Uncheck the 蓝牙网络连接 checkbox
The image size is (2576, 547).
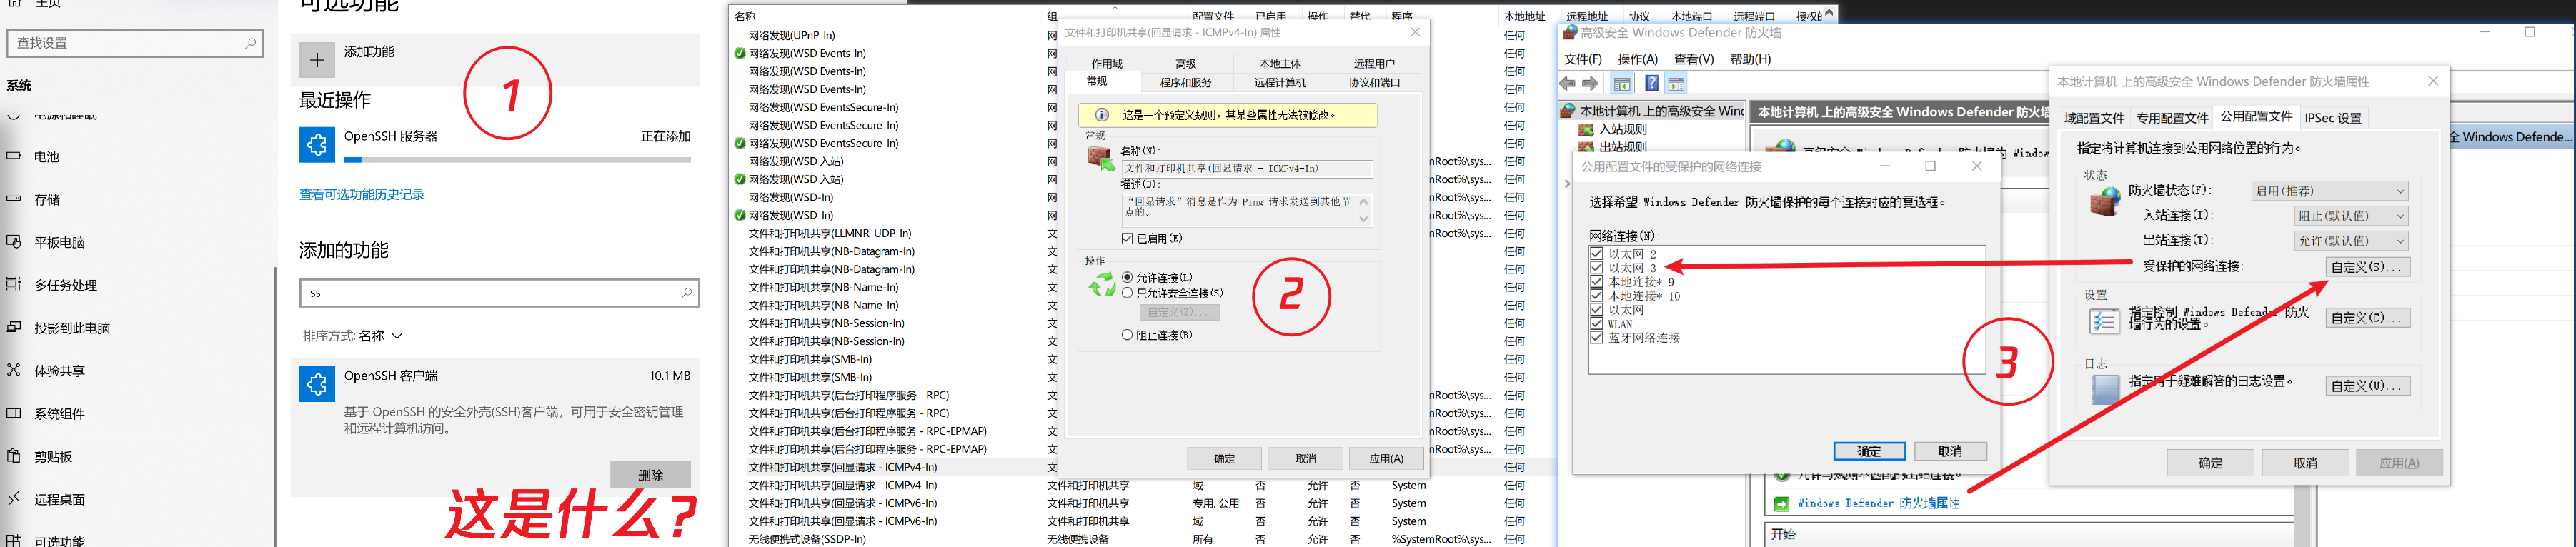coord(1597,338)
